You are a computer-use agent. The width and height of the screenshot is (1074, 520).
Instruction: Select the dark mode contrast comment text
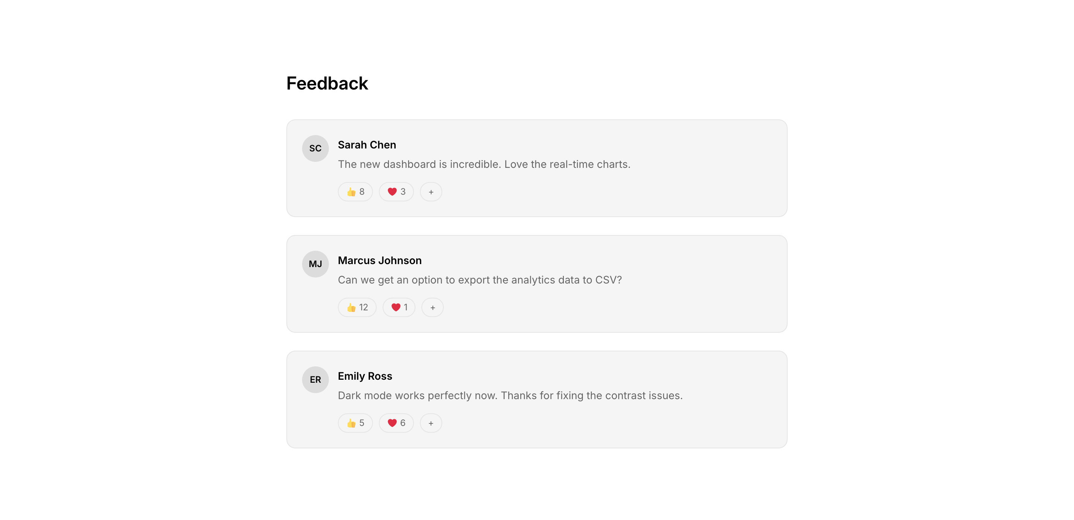[510, 395]
